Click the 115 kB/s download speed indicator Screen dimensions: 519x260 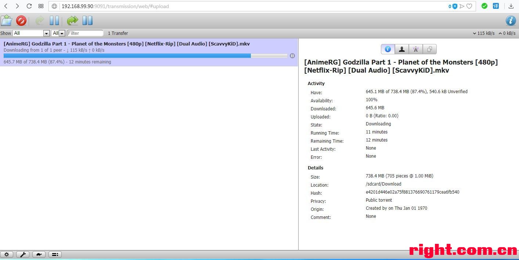[x=483, y=33]
